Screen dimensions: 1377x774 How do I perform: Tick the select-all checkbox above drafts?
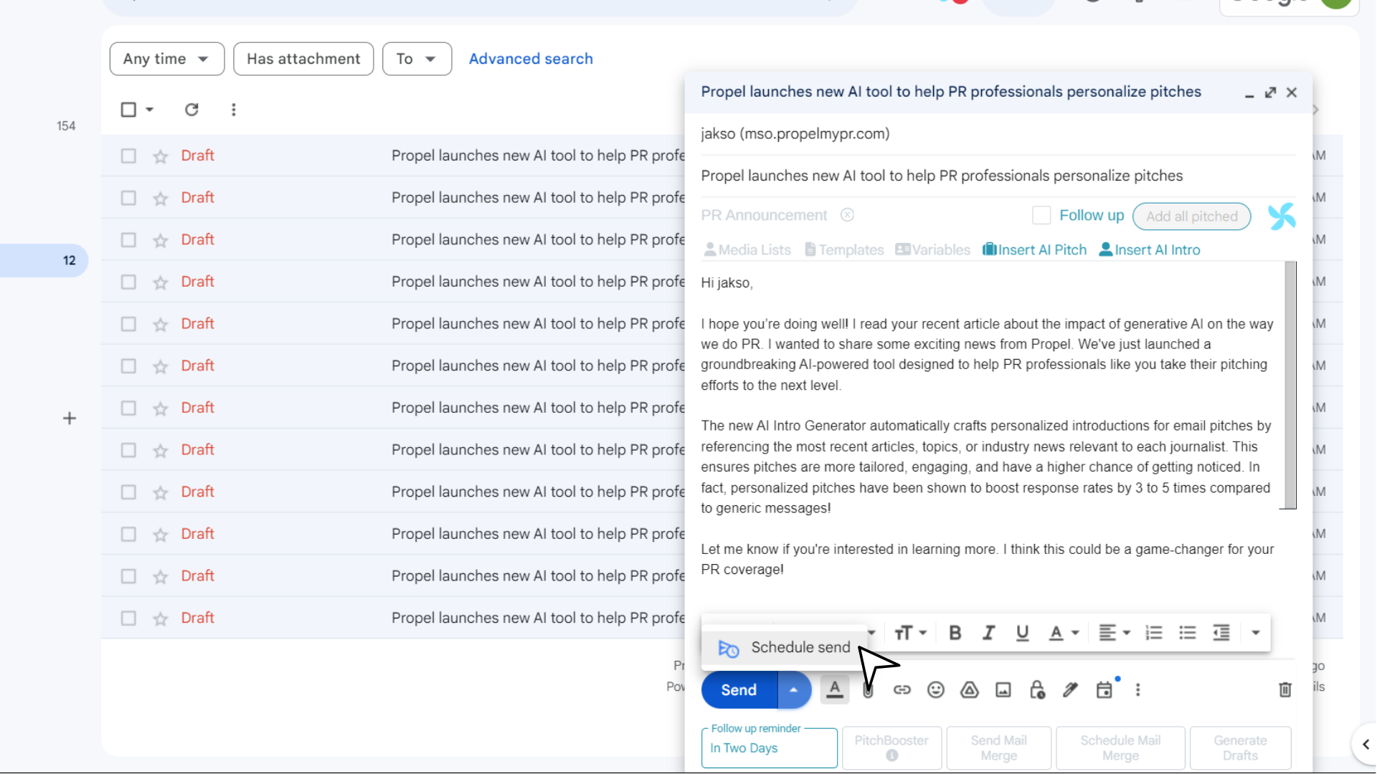tap(128, 110)
